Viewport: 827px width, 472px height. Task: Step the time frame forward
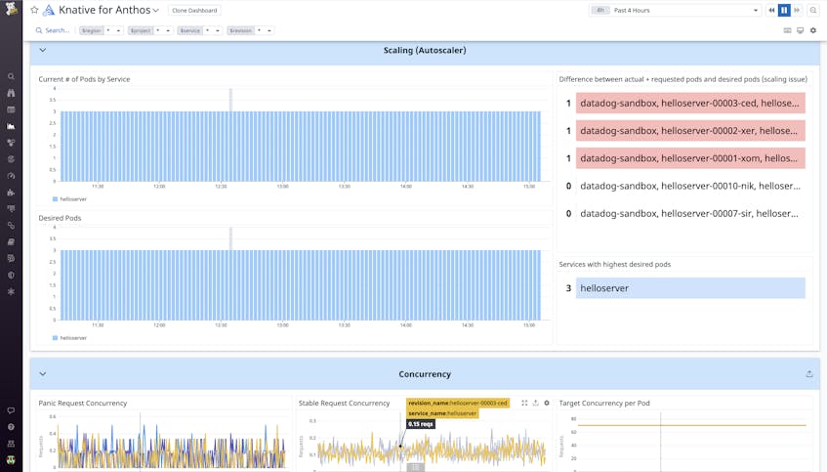pos(797,10)
